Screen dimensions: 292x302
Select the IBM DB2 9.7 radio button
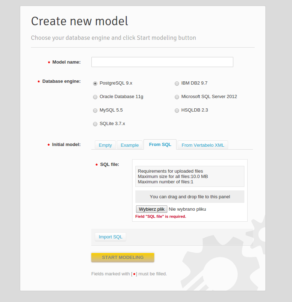point(177,83)
